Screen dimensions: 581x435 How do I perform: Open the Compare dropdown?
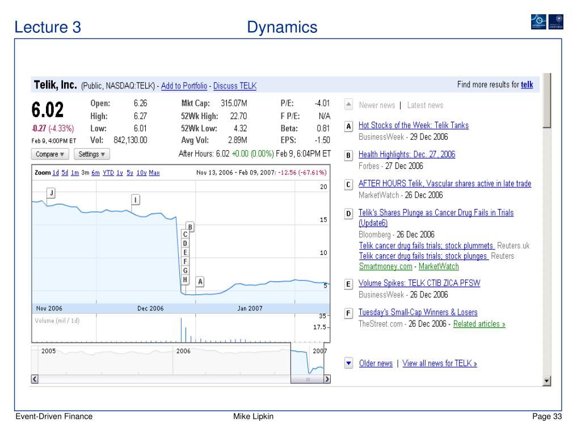pyautogui.click(x=50, y=154)
